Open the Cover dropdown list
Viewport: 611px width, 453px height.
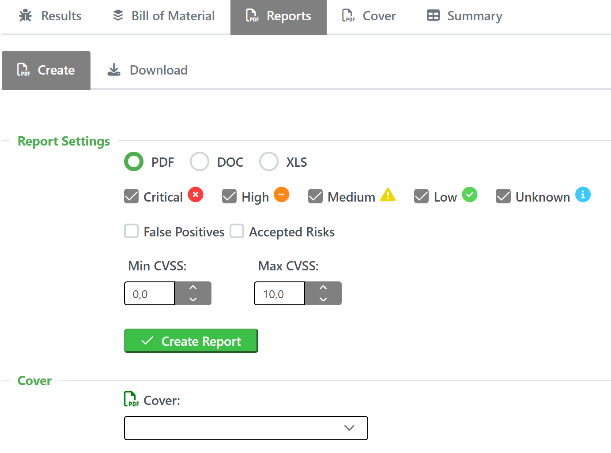pyautogui.click(x=246, y=428)
